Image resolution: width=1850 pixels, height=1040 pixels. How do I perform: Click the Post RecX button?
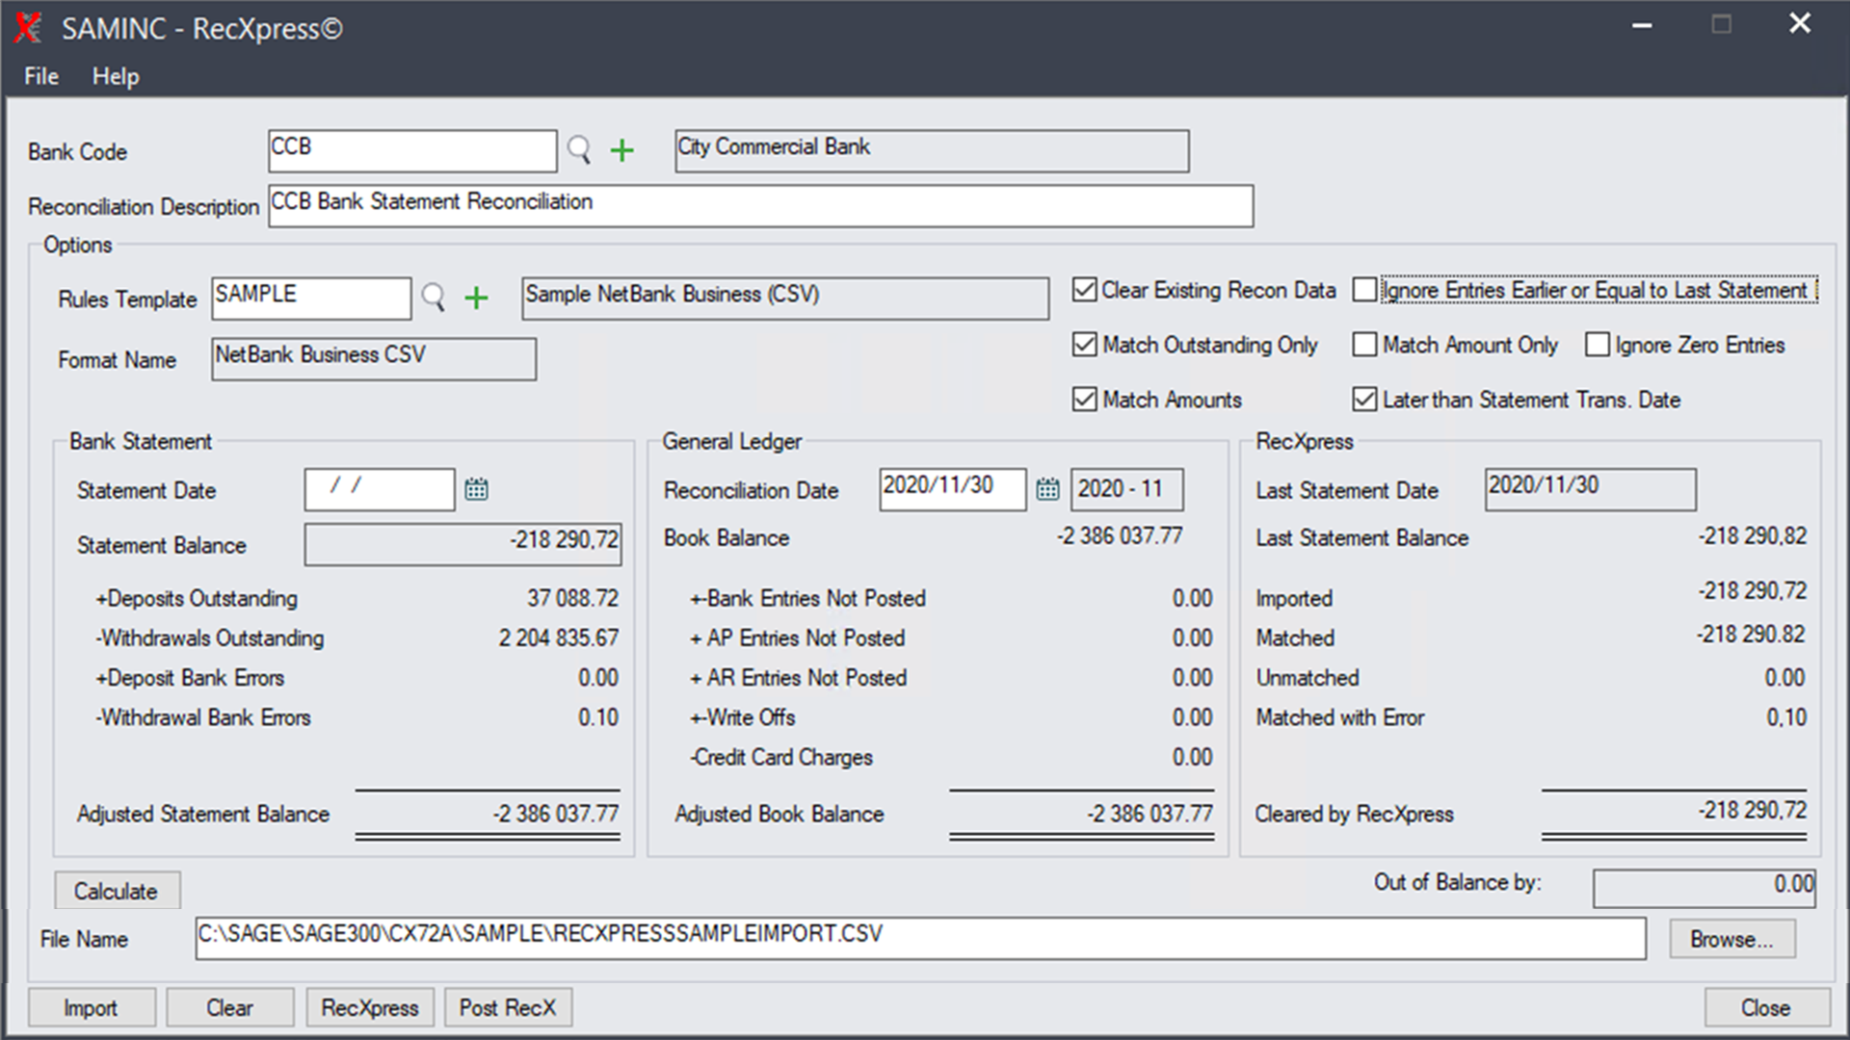[x=508, y=1007]
